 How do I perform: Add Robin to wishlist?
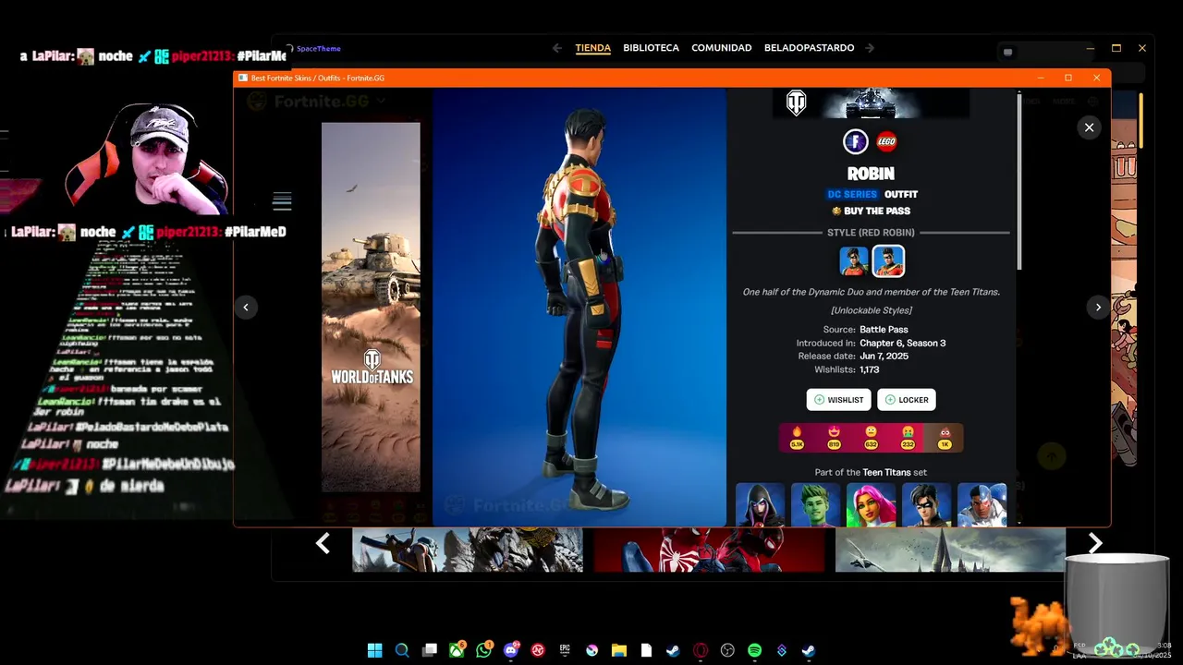point(839,400)
